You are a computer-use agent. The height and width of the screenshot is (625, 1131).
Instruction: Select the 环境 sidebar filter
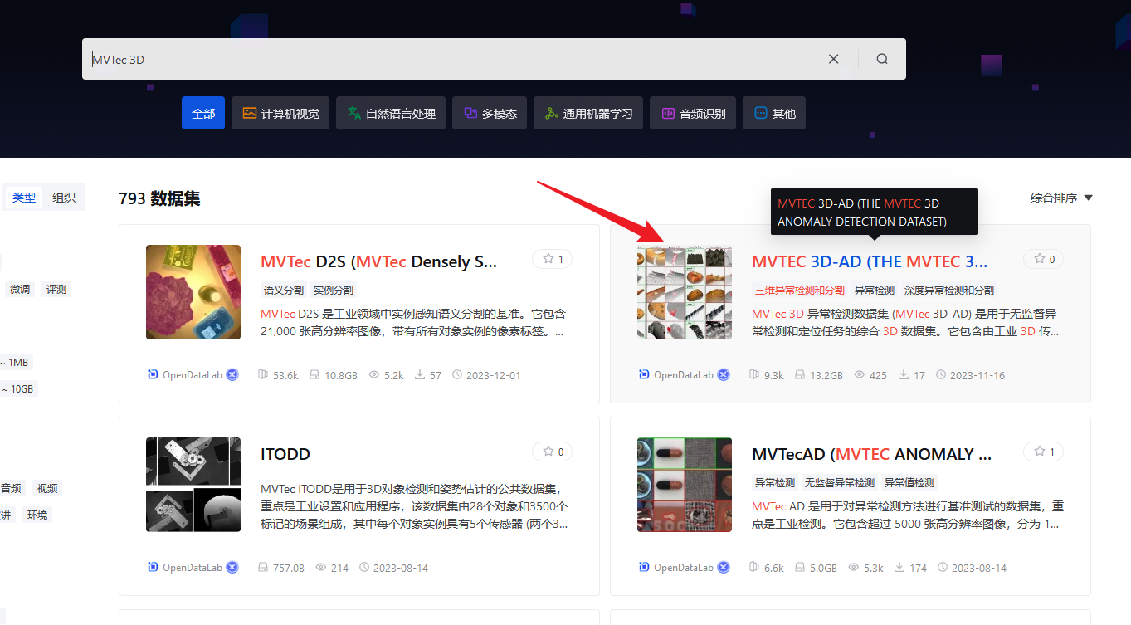tap(37, 515)
